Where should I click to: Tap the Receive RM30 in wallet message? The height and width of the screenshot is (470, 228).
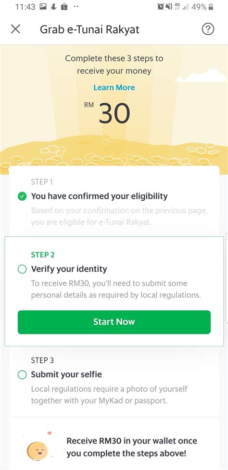tap(132, 447)
